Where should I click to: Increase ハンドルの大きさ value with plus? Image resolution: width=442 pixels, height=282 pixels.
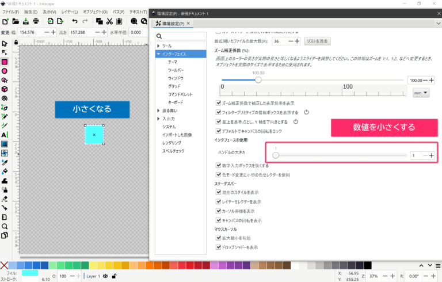(432, 155)
